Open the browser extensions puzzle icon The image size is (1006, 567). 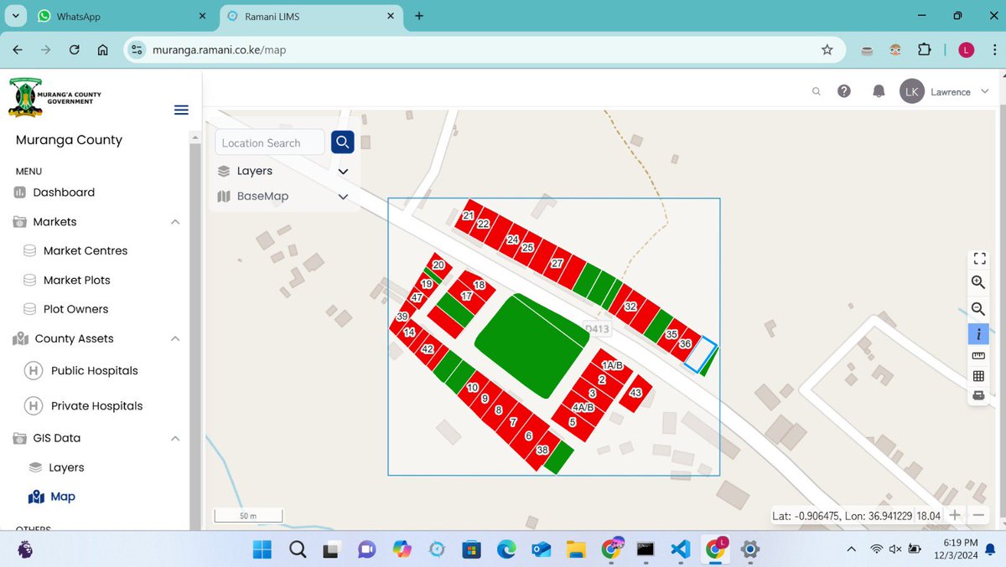tap(925, 49)
